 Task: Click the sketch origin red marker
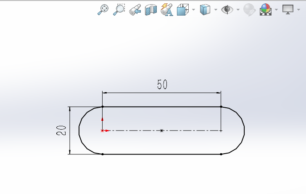coord(102,131)
